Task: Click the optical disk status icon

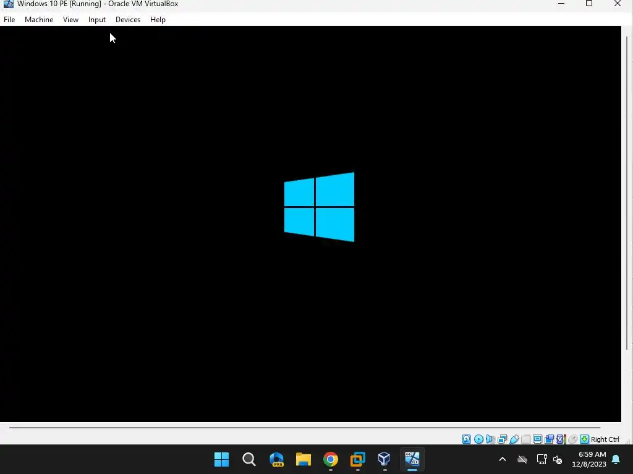Action: 479,439
